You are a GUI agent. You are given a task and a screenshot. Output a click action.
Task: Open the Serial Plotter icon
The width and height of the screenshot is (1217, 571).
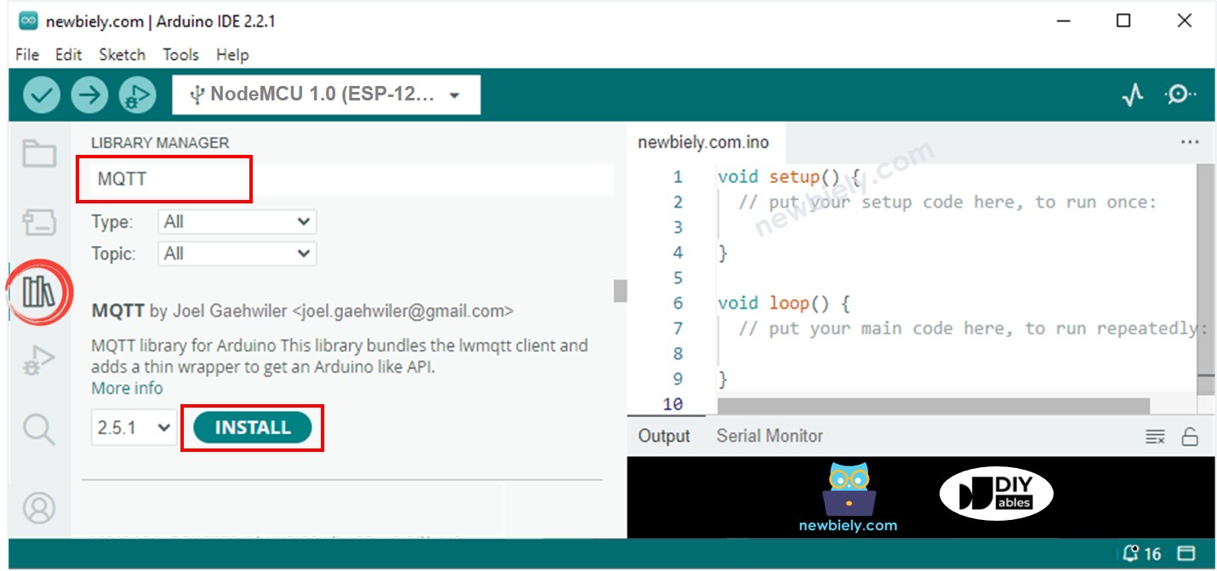click(1132, 95)
